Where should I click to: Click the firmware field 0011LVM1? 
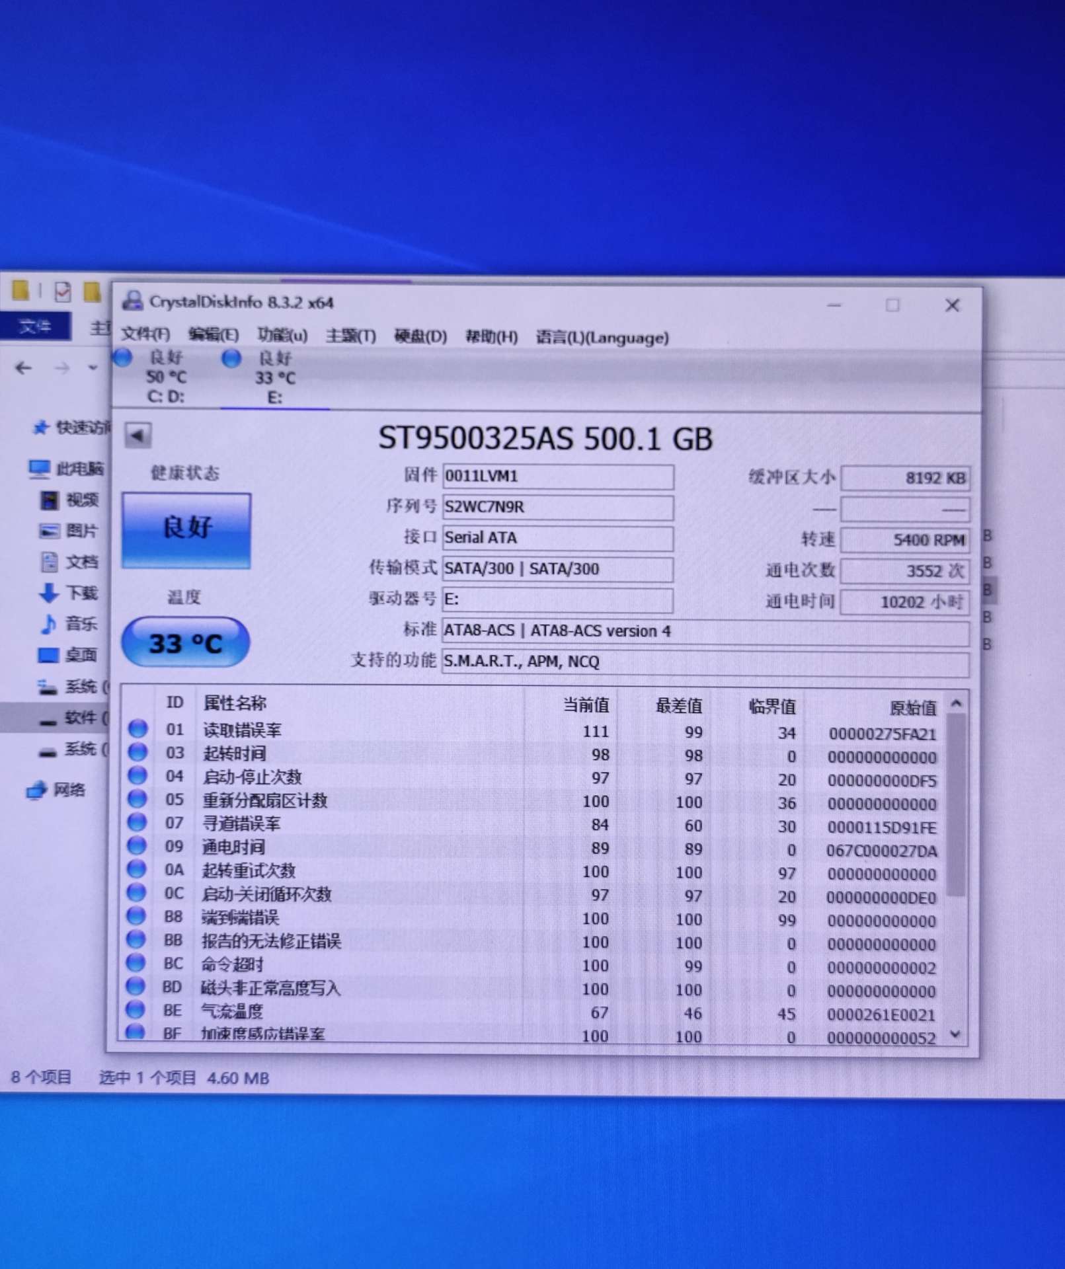[x=558, y=477]
